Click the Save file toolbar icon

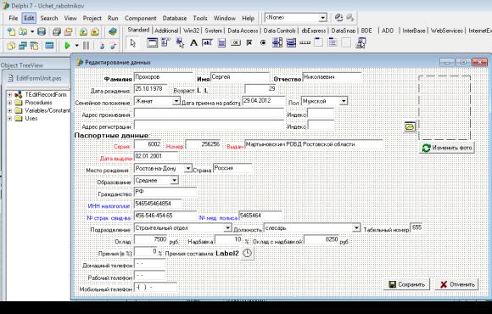42,31
